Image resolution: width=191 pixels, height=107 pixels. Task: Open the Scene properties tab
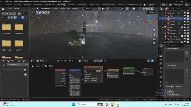tap(161, 68)
